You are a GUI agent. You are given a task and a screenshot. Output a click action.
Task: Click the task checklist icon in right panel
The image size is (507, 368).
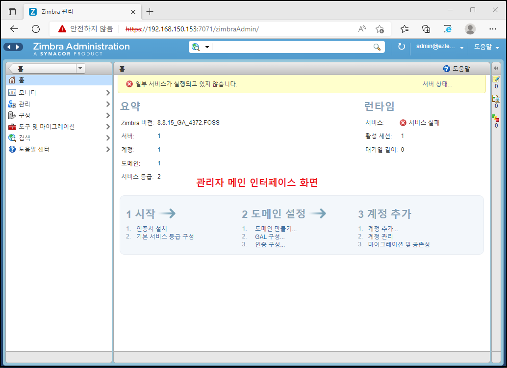[x=496, y=99]
